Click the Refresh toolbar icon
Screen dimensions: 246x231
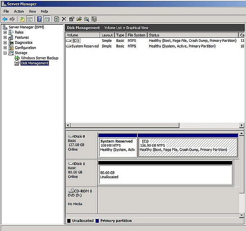(57, 19)
